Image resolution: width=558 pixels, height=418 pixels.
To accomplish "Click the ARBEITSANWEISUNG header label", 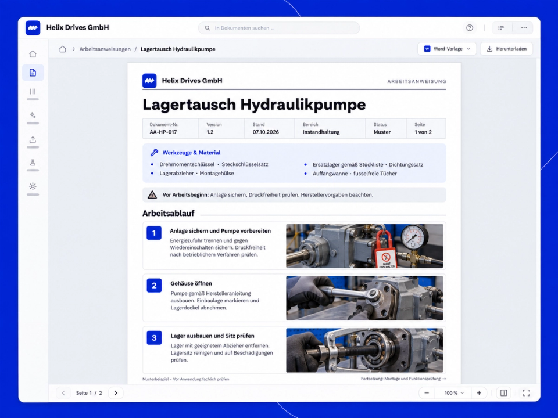I will [417, 81].
